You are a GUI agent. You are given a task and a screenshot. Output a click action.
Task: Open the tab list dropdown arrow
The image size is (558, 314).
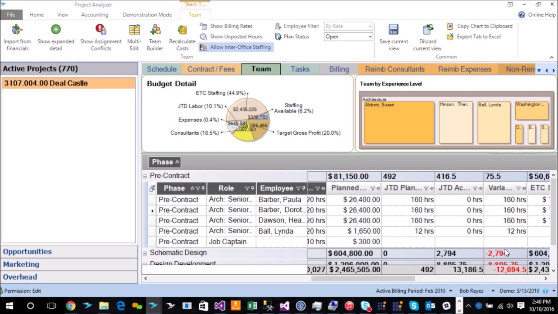539,70
